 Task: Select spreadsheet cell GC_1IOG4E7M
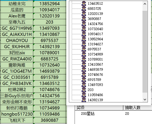pos(17,71)
